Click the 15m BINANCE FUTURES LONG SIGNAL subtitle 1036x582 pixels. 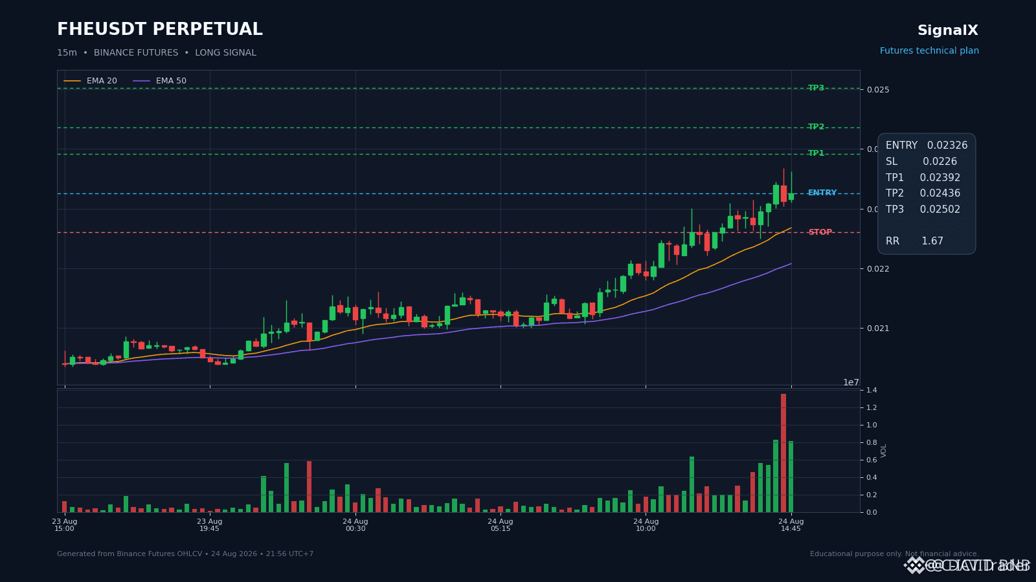coord(157,53)
